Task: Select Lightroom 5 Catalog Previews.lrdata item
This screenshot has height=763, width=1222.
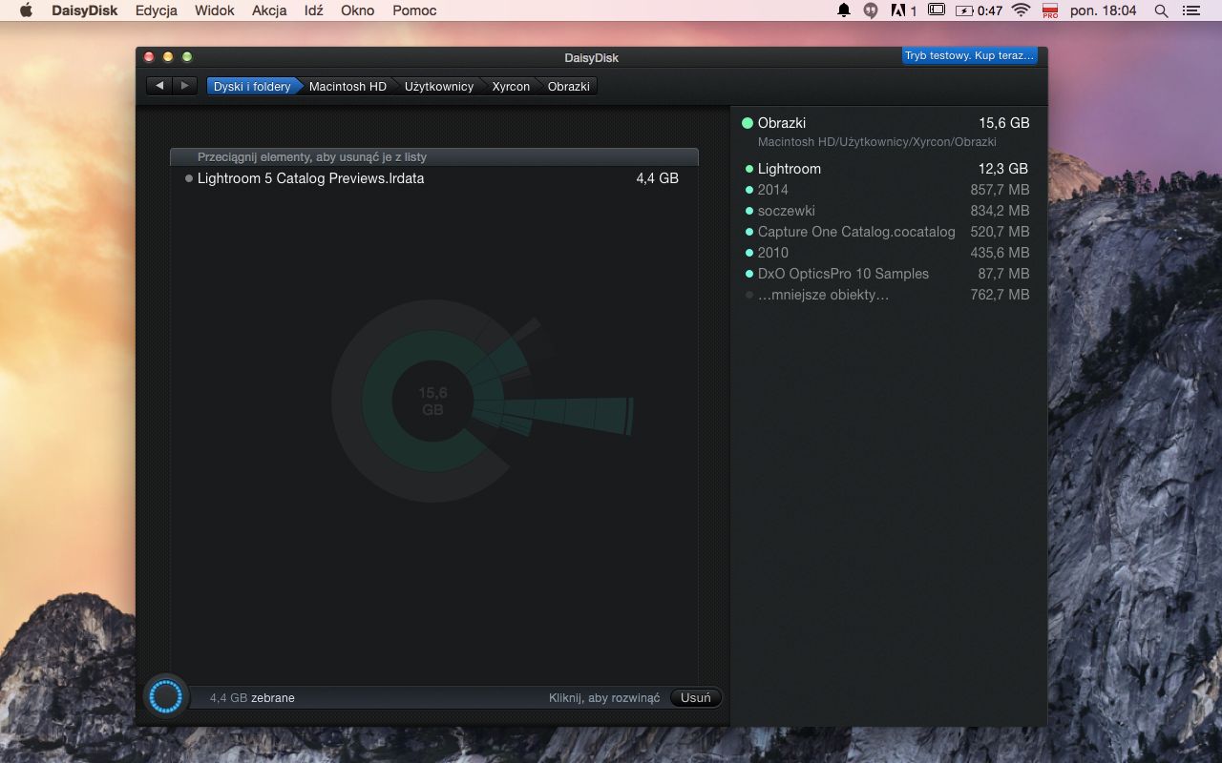Action: click(x=434, y=178)
